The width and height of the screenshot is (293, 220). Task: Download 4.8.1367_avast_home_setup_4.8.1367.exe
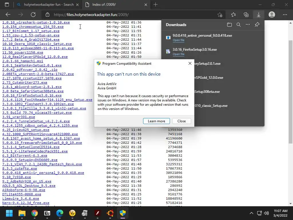coord(41,139)
